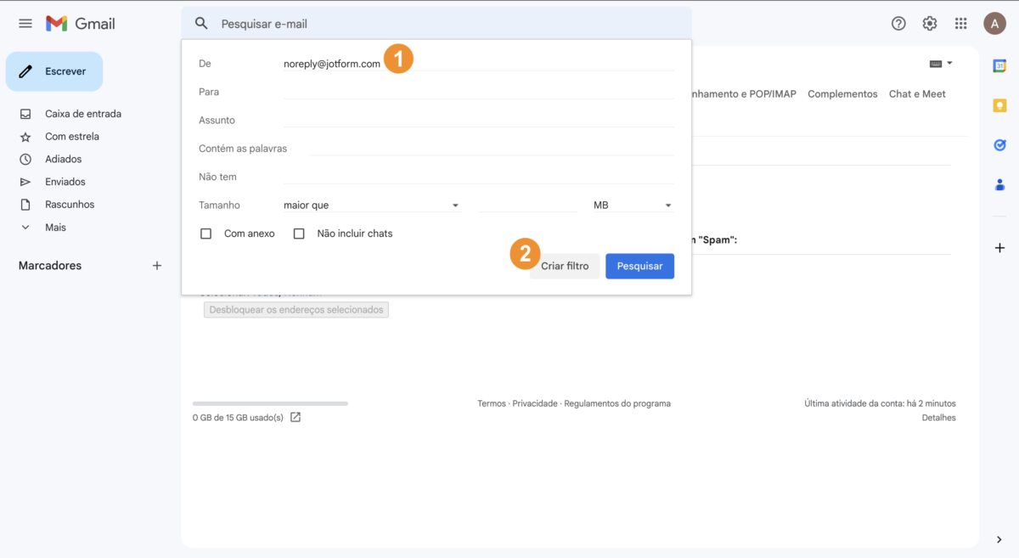1019x558 pixels.
Task: Open the Support help icon
Action: (898, 24)
